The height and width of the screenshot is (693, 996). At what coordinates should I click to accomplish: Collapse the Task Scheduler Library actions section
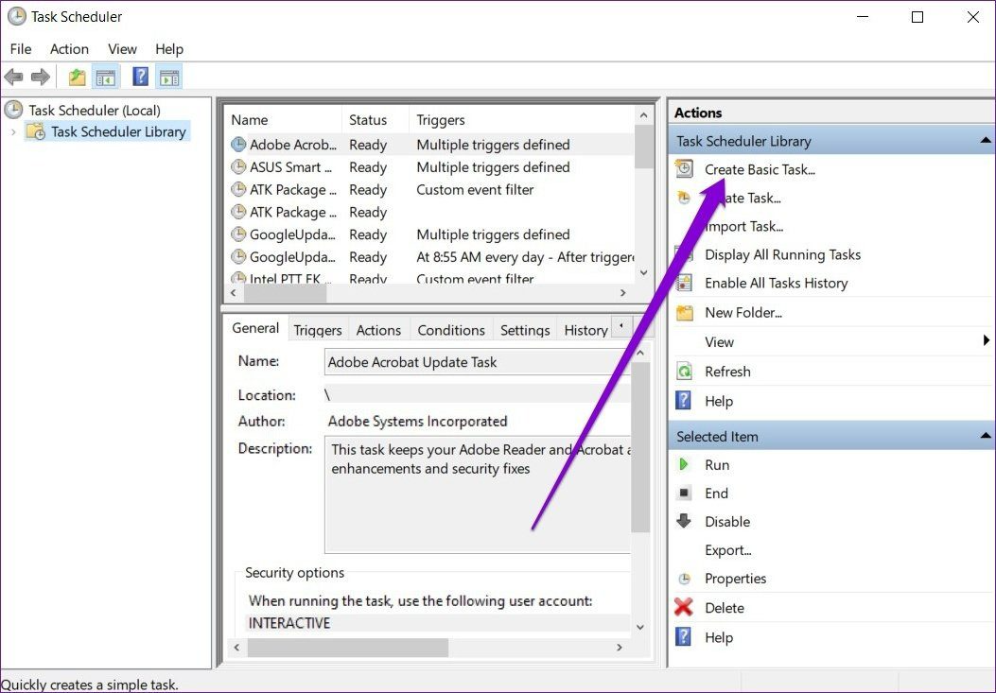click(986, 140)
